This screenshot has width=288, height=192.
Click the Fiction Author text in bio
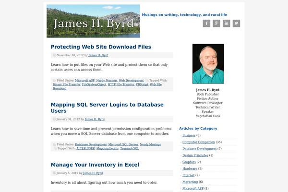pos(208,98)
